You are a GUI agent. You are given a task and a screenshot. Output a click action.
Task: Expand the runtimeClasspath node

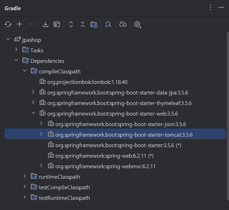click(25, 177)
